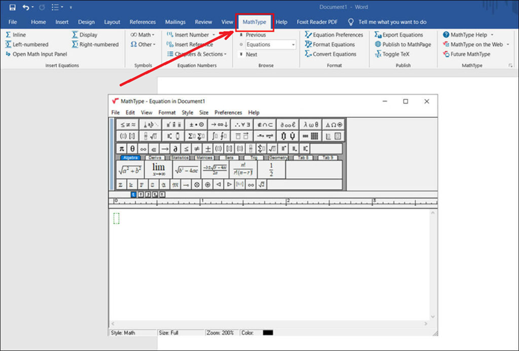Switch to Derivs tab in MathType
This screenshot has height=351, width=519.
[x=154, y=157]
